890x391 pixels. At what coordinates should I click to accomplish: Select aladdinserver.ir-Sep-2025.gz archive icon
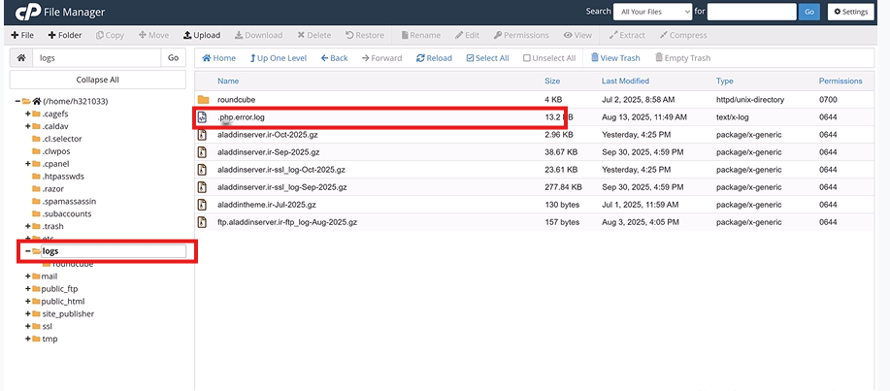[x=202, y=152]
